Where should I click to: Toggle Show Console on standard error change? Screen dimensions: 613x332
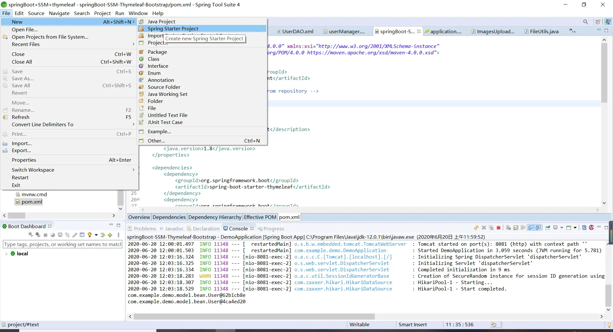point(538,228)
